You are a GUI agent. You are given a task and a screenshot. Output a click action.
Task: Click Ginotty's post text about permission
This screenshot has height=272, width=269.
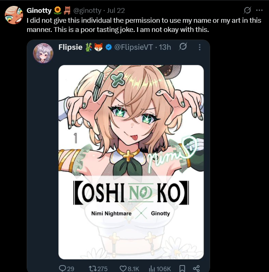coord(144,25)
